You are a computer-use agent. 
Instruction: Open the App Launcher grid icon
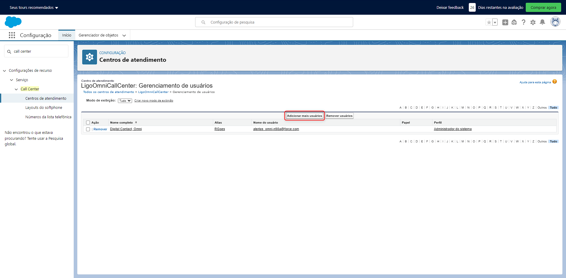pyautogui.click(x=12, y=35)
